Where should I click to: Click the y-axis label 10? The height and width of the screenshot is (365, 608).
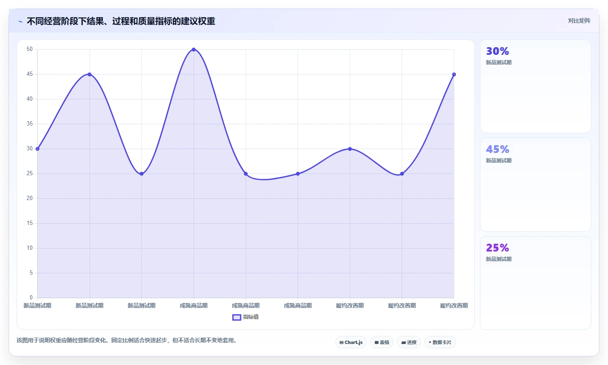pos(30,248)
